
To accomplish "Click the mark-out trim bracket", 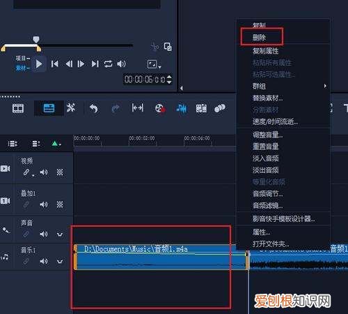I will tap(38, 48).
